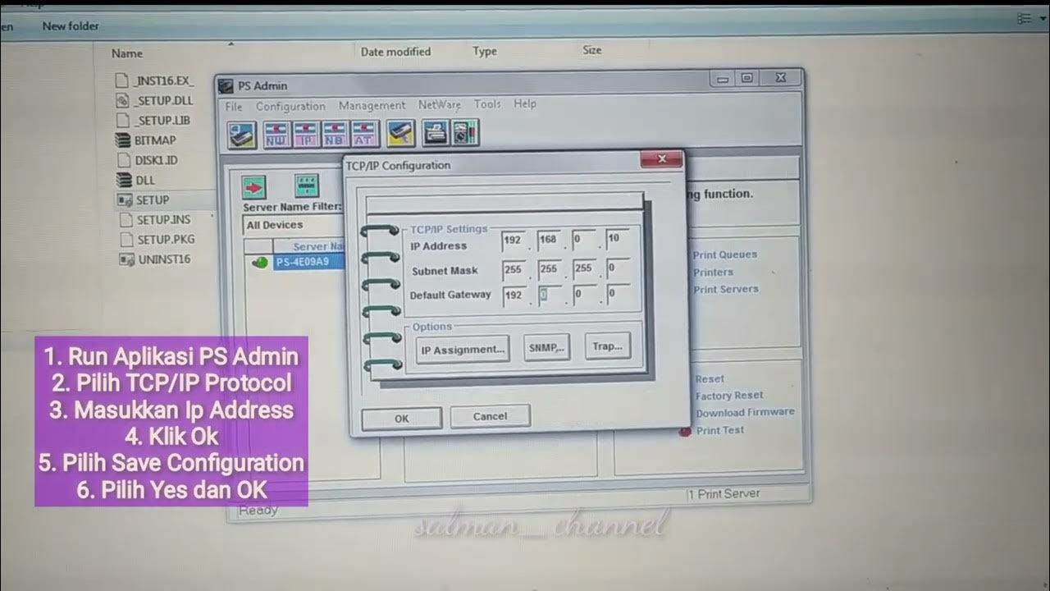Image resolution: width=1050 pixels, height=591 pixels.
Task: Click the Print Test link
Action: (720, 430)
